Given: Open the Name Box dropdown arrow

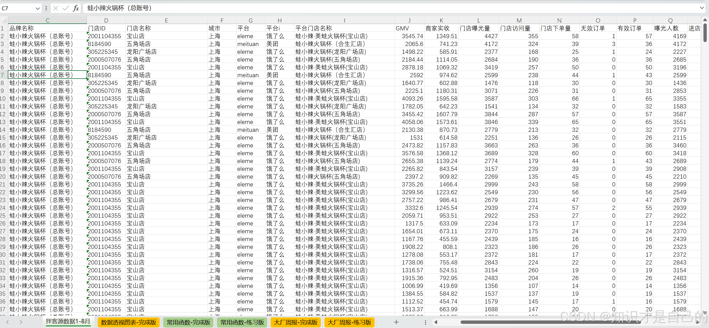Looking at the screenshot, I should pos(38,8).
